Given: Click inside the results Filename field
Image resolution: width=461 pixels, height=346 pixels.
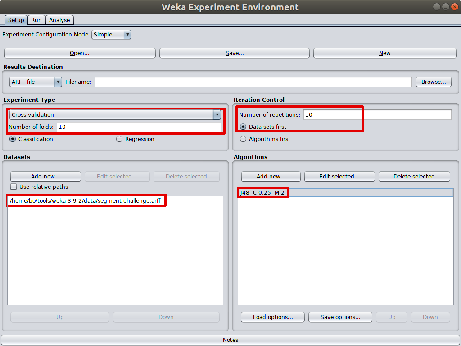Looking at the screenshot, I should 253,82.
